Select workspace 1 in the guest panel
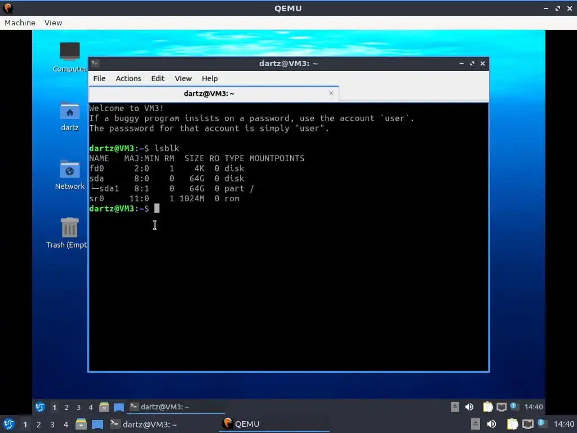This screenshot has height=433, width=577. pyautogui.click(x=55, y=407)
